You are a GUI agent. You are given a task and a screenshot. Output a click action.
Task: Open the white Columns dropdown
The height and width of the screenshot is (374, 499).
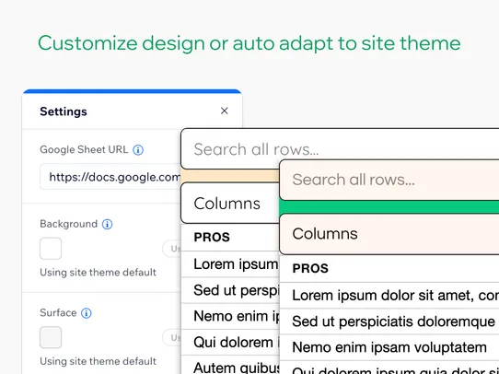click(230, 203)
